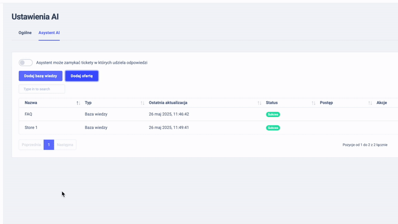Go to Następna page in pagination
The image size is (398, 224).
pos(65,145)
